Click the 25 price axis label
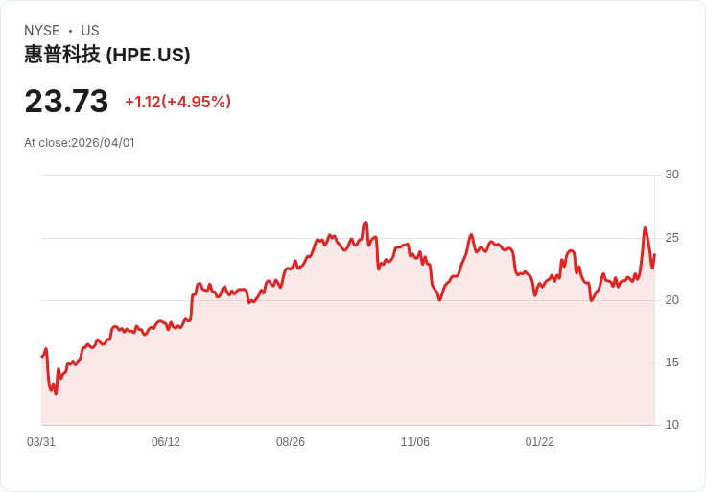The height and width of the screenshot is (492, 706). point(671,237)
